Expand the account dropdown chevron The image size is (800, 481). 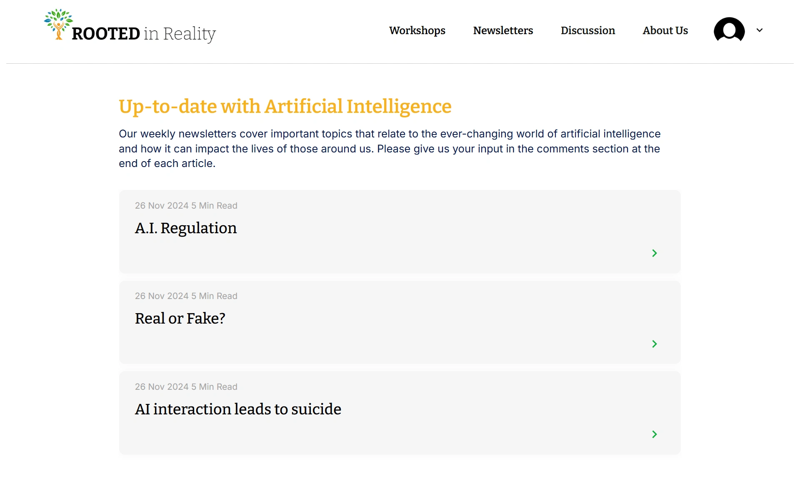[760, 30]
